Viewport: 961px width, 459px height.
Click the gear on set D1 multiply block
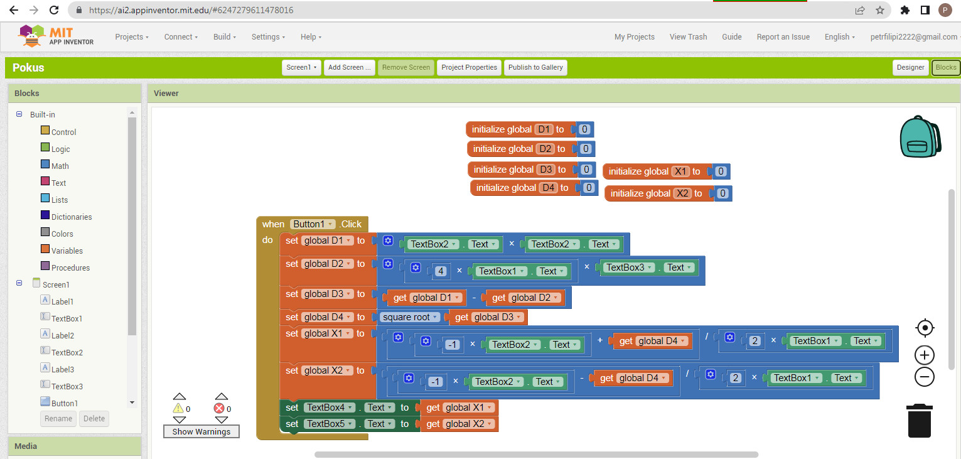(388, 241)
